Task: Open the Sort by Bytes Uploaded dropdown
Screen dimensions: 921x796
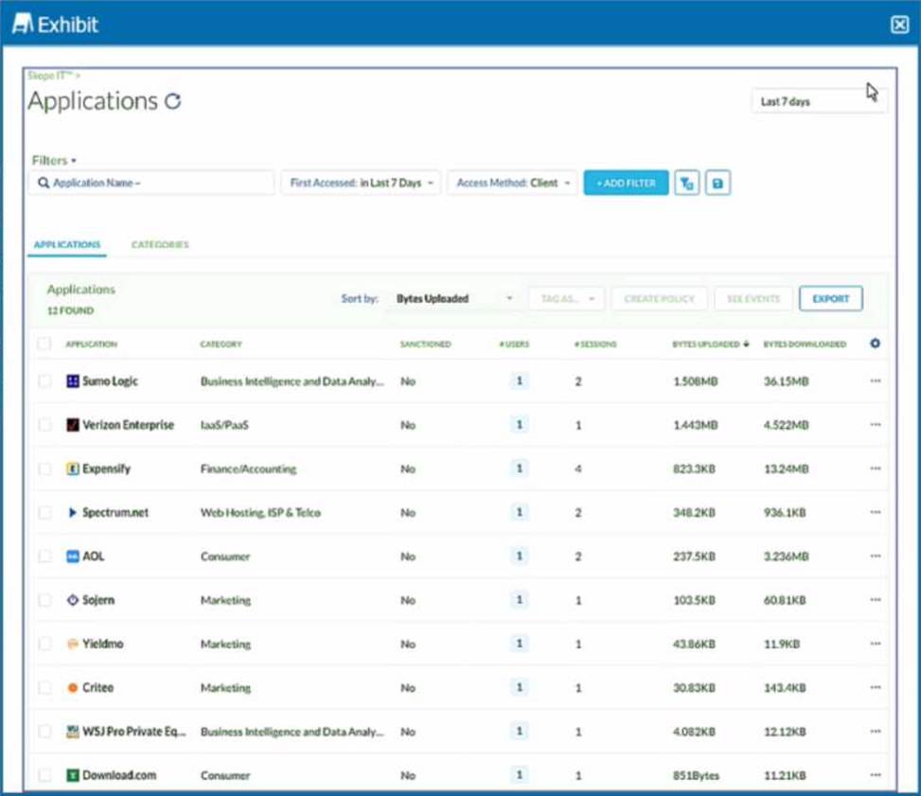Action: click(x=454, y=298)
